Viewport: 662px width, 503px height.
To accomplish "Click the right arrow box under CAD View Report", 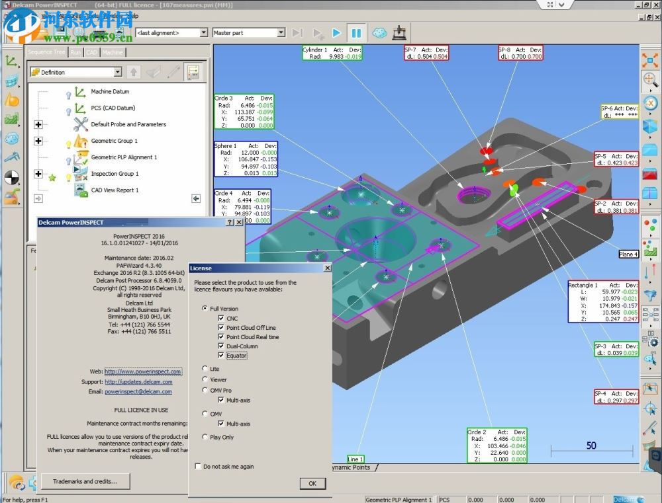I will (38, 198).
